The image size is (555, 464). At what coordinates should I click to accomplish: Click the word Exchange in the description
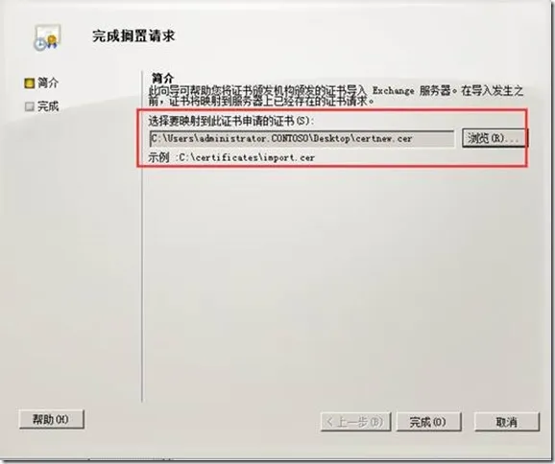[393, 91]
